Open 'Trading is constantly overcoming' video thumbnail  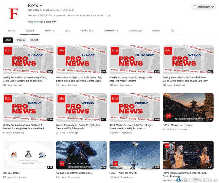pos(81,155)
